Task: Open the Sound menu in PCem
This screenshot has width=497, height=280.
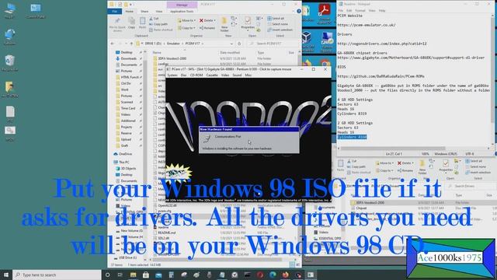Action: pyautogui.click(x=237, y=75)
